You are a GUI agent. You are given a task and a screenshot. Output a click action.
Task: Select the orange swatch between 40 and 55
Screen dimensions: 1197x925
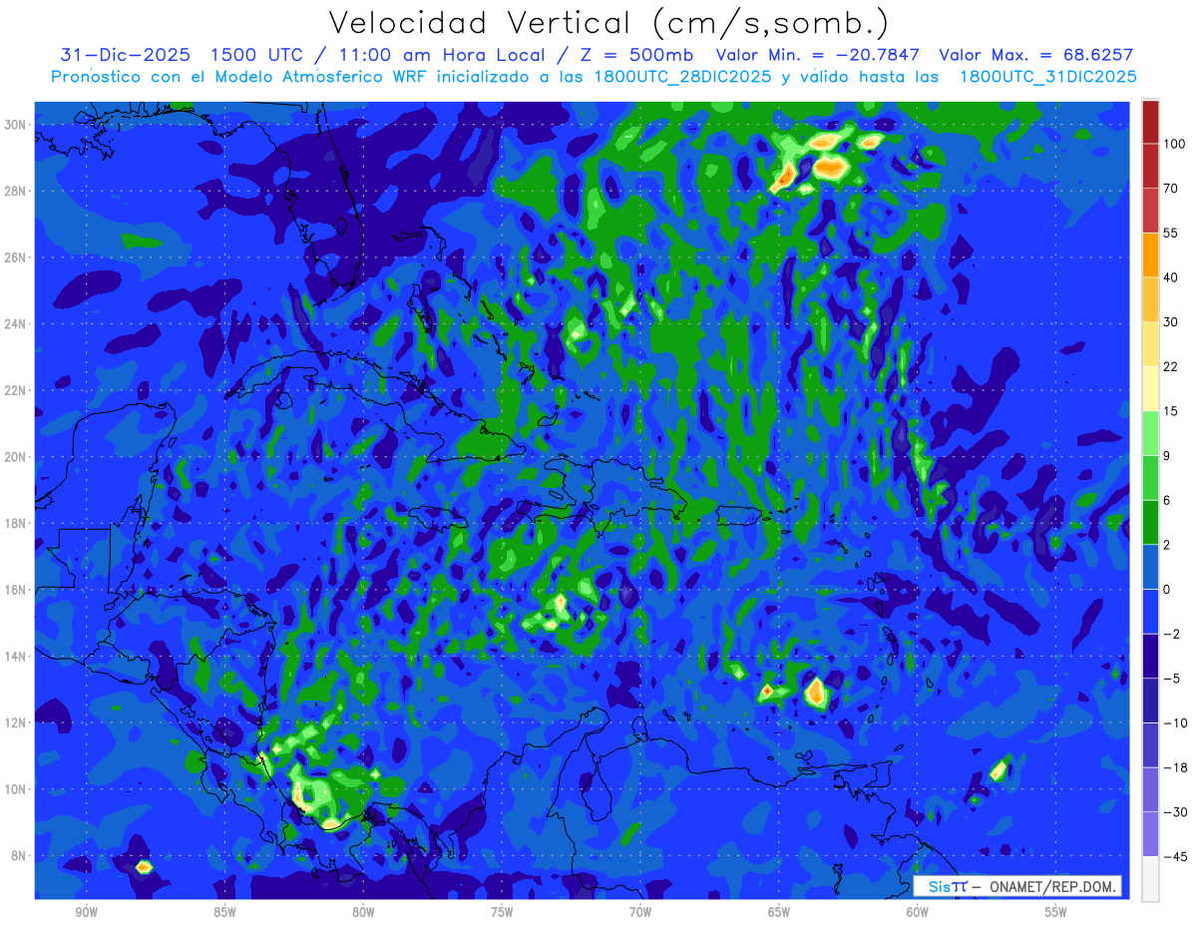(1150, 254)
